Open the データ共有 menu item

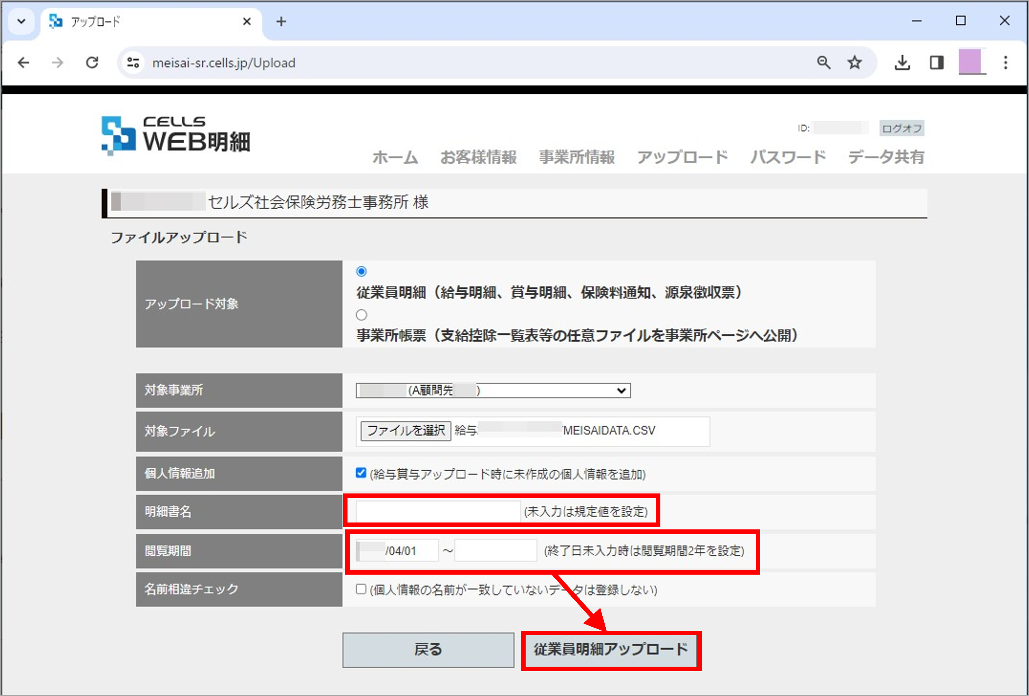coord(885,157)
